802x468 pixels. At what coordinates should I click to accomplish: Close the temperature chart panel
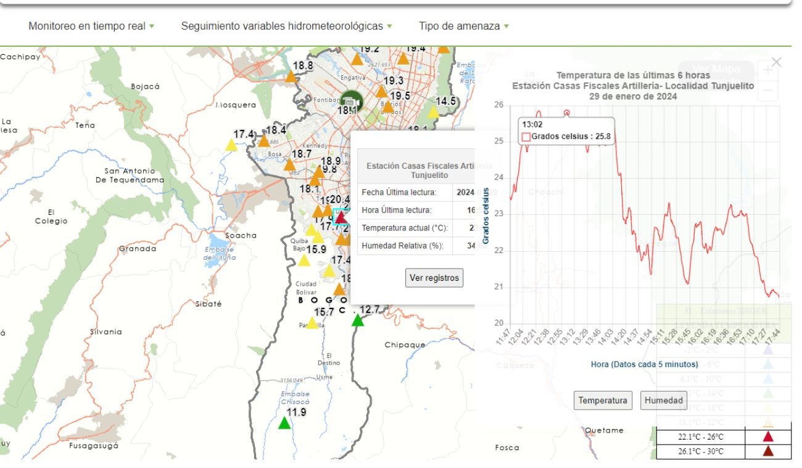point(776,62)
